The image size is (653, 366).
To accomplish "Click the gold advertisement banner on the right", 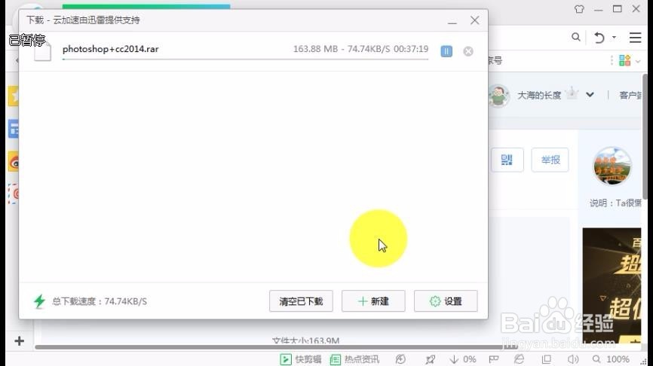I will 612,285.
